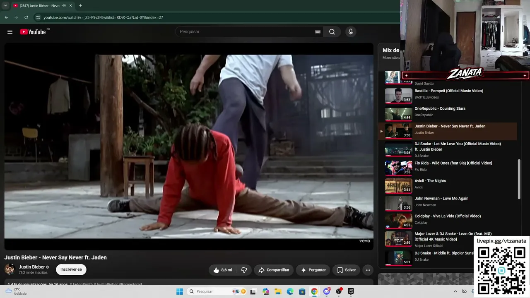The height and width of the screenshot is (298, 530).
Task: Click the browser address bar URL
Action: click(103, 17)
